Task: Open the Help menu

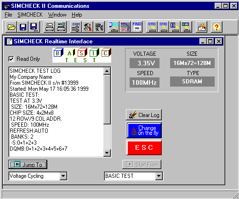Action: (77, 15)
